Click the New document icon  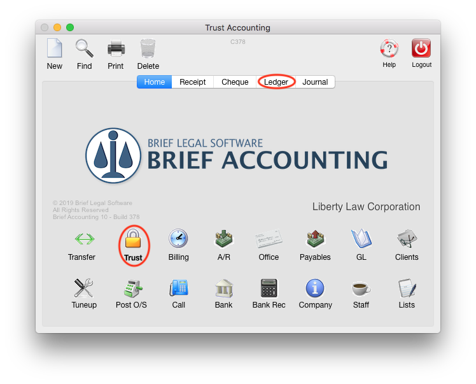pyautogui.click(x=55, y=48)
